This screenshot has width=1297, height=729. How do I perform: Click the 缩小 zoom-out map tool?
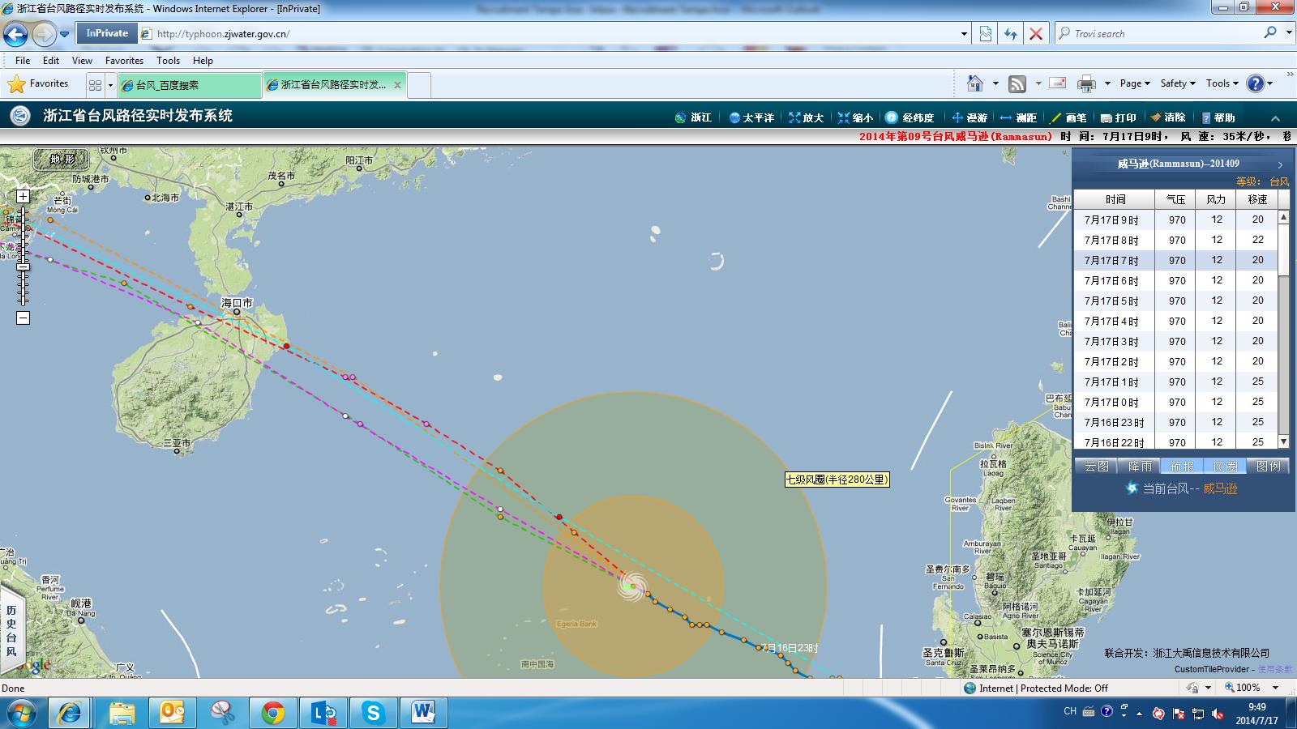(x=855, y=117)
